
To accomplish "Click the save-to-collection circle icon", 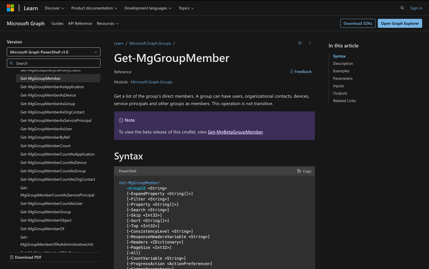I will pyautogui.click(x=299, y=43).
